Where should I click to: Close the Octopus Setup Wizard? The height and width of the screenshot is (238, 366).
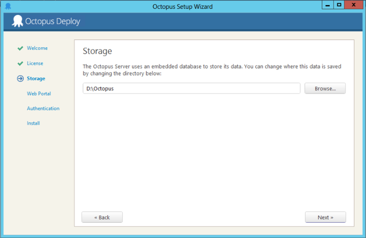[x=353, y=5]
